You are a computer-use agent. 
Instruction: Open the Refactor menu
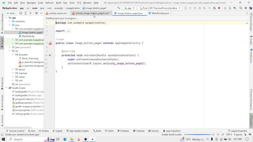coord(49,3)
